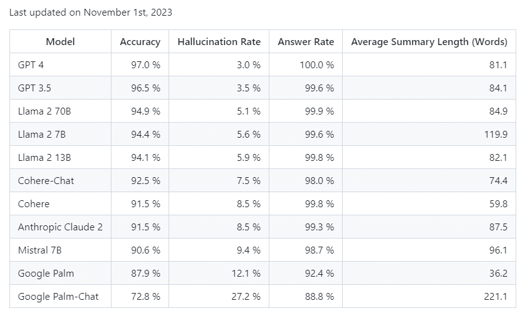The image size is (525, 318).
Task: Select Average Summary Length (Words) header
Action: click(429, 42)
